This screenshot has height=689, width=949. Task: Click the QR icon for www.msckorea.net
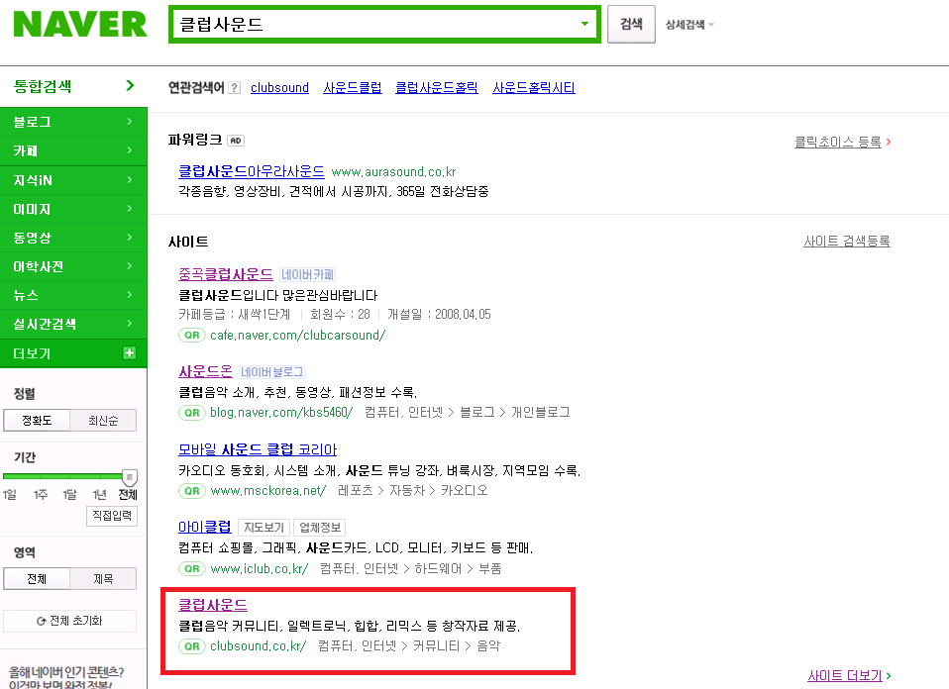pyautogui.click(x=192, y=491)
